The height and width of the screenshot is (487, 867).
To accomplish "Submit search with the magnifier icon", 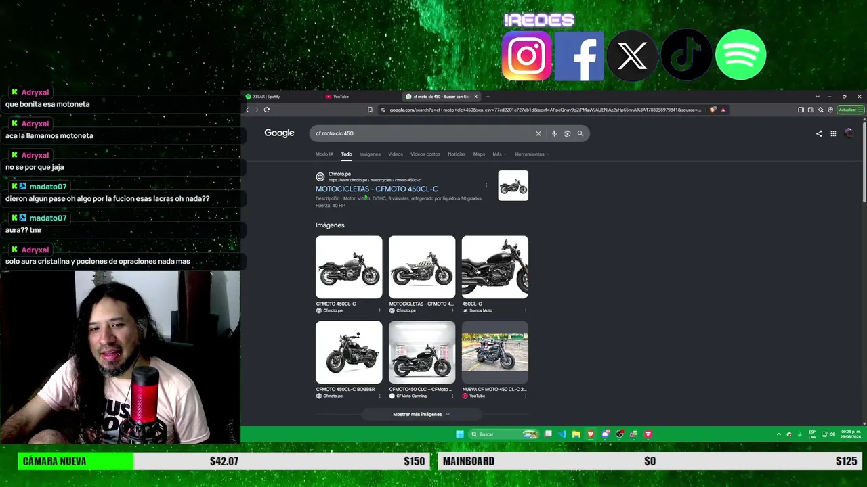I will (580, 133).
